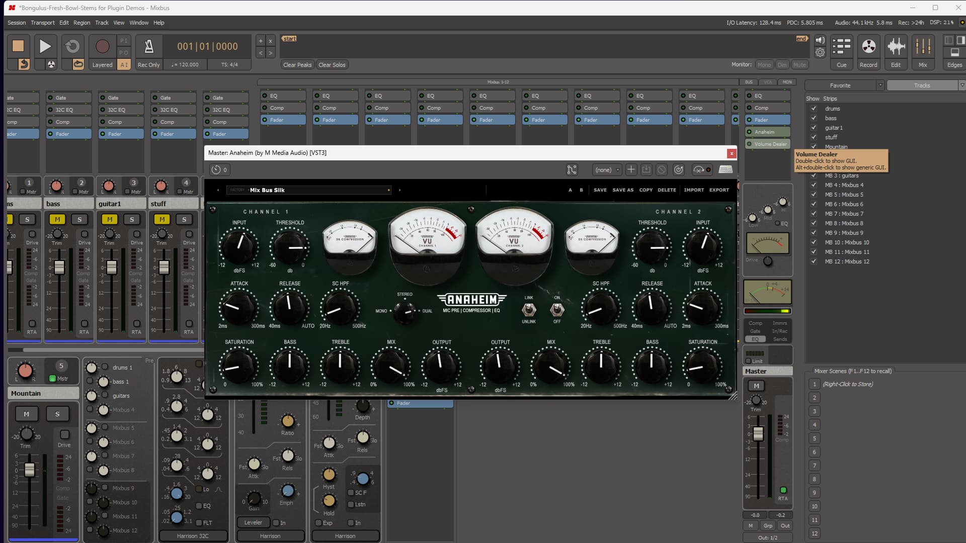Open the Window menu
Image resolution: width=966 pixels, height=543 pixels.
point(139,23)
